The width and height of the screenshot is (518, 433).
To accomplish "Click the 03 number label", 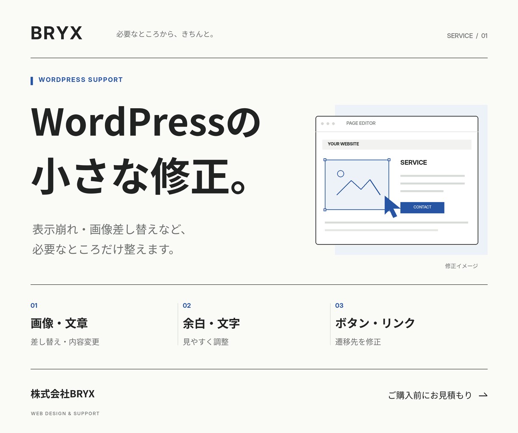I will [x=339, y=306].
